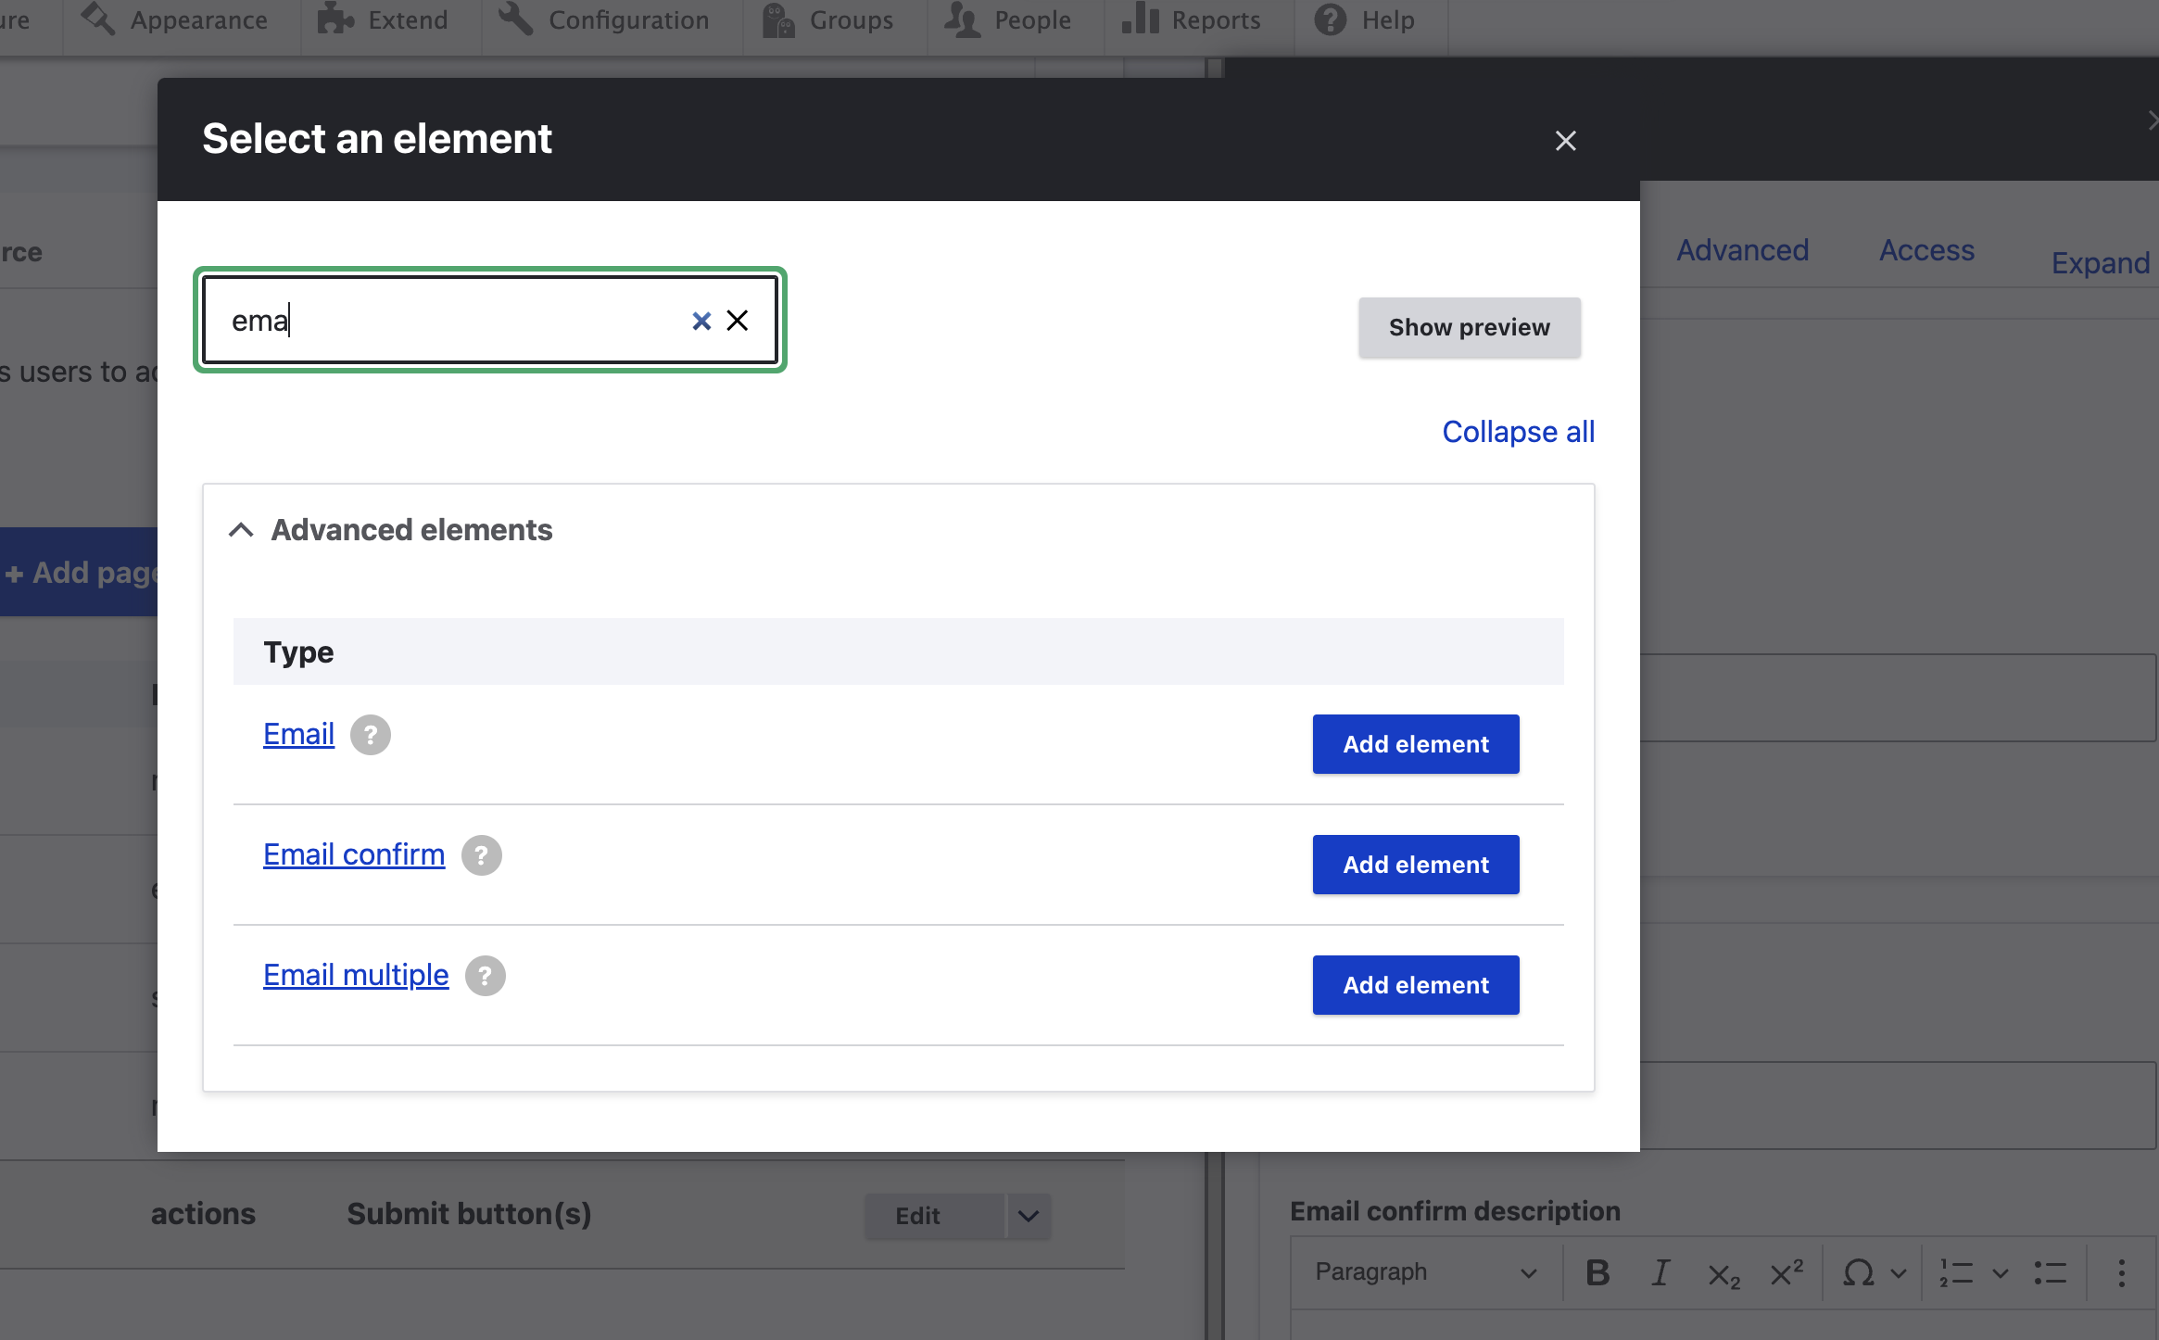Click the Italic formatting icon
The width and height of the screenshot is (2159, 1340).
pos(1660,1272)
